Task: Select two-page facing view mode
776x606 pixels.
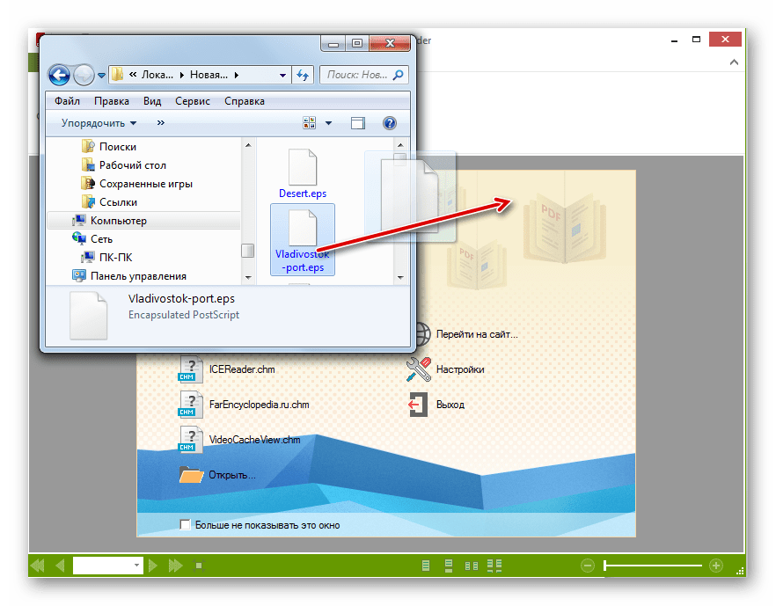Action: pyautogui.click(x=472, y=566)
